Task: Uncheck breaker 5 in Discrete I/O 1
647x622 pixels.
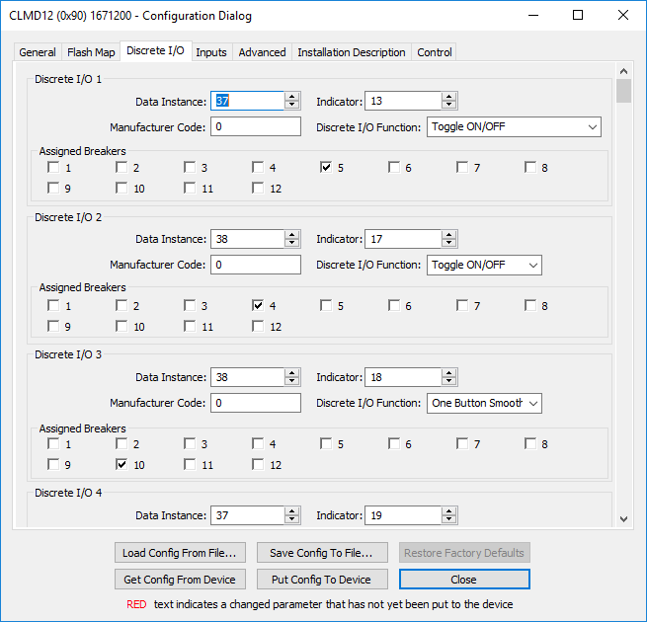Action: (326, 168)
